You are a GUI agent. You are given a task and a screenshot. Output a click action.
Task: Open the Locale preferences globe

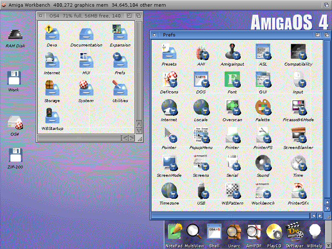point(201,107)
